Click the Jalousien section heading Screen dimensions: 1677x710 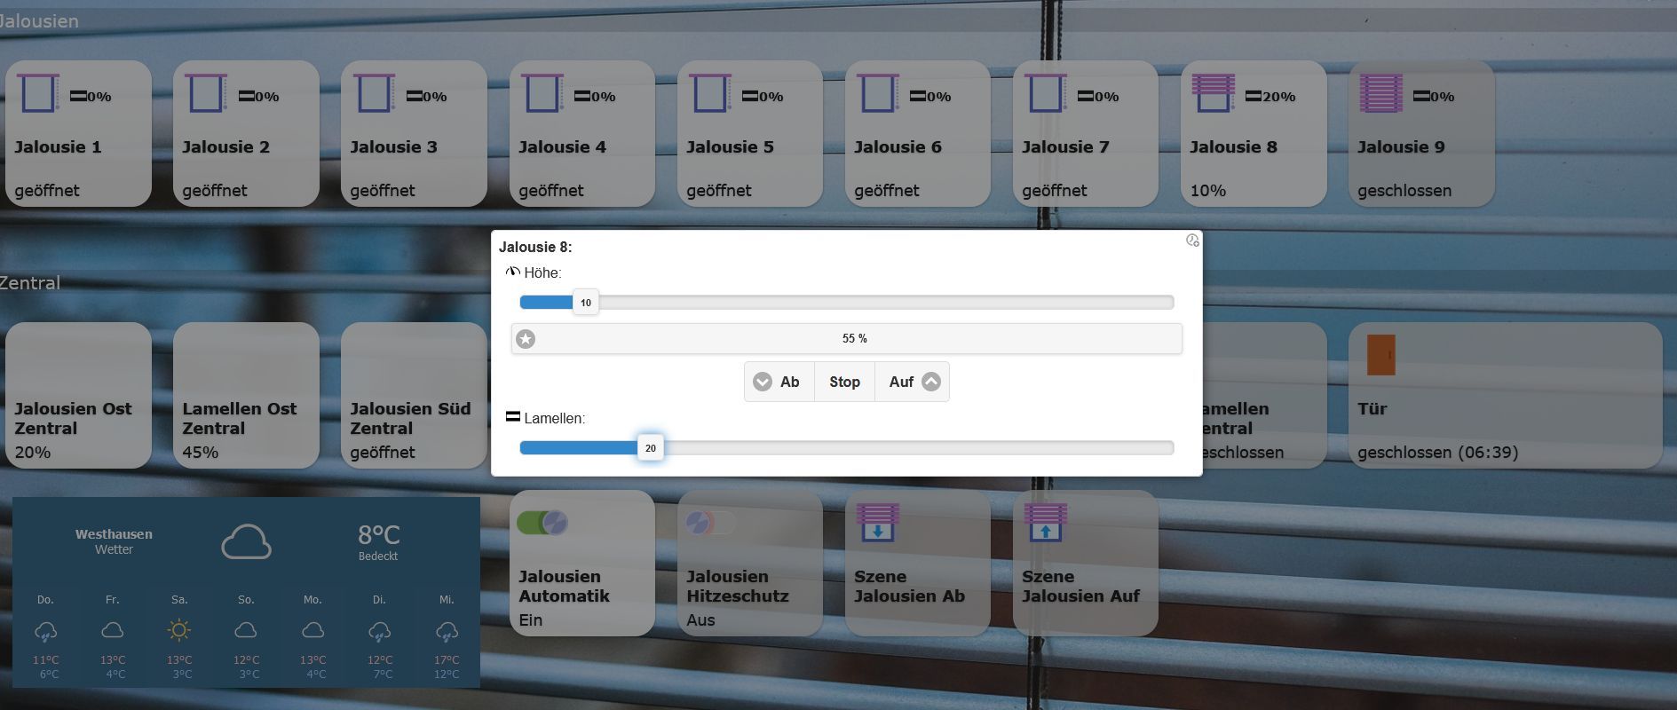(x=39, y=20)
